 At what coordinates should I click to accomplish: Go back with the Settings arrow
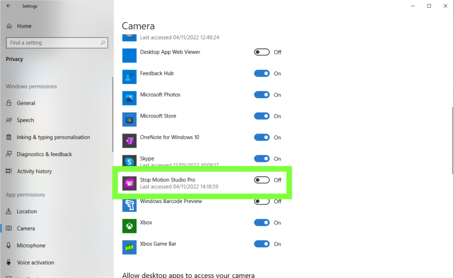click(9, 6)
